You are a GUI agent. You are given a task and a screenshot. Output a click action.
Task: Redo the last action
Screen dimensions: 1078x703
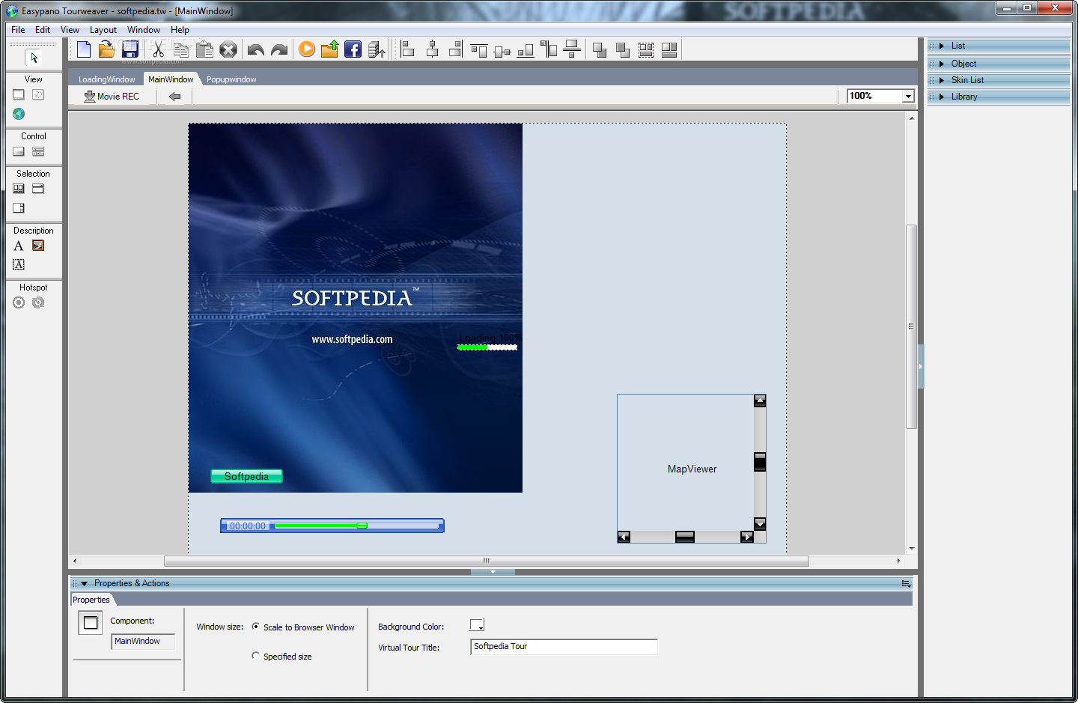tap(279, 49)
